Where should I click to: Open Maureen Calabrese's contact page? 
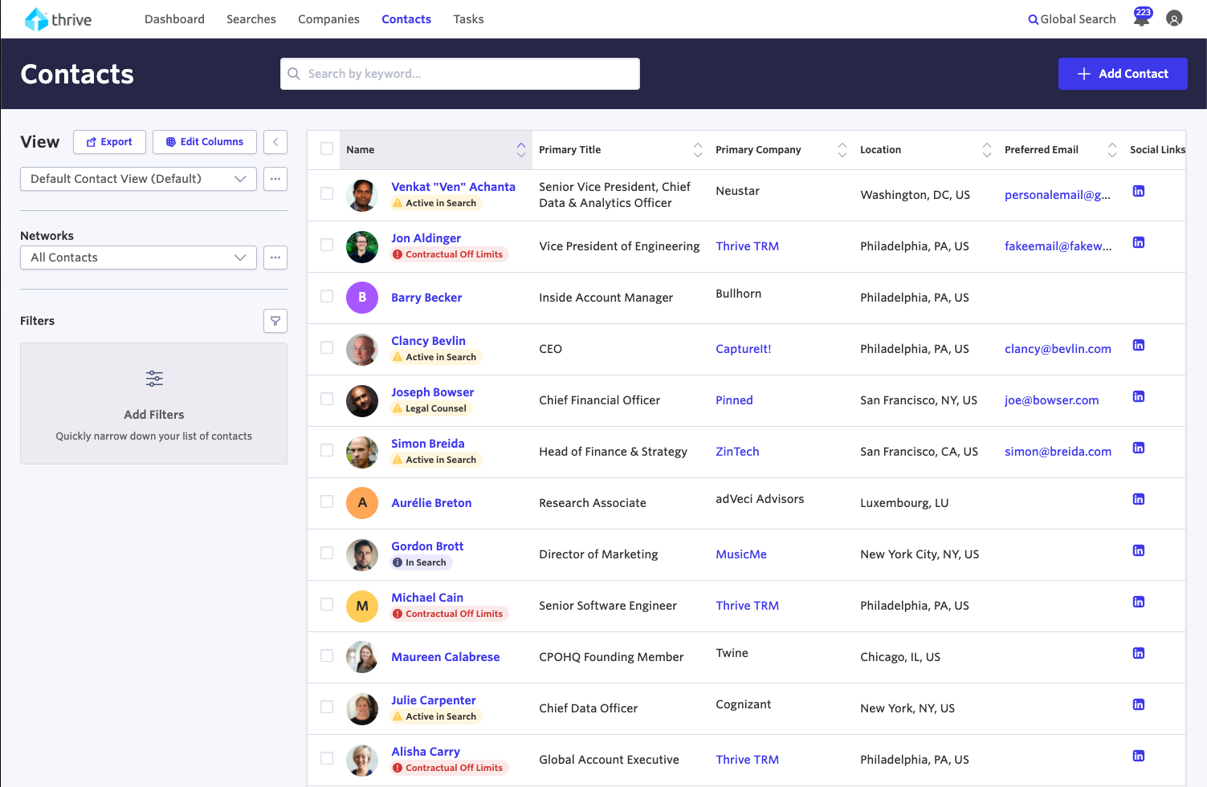(446, 657)
